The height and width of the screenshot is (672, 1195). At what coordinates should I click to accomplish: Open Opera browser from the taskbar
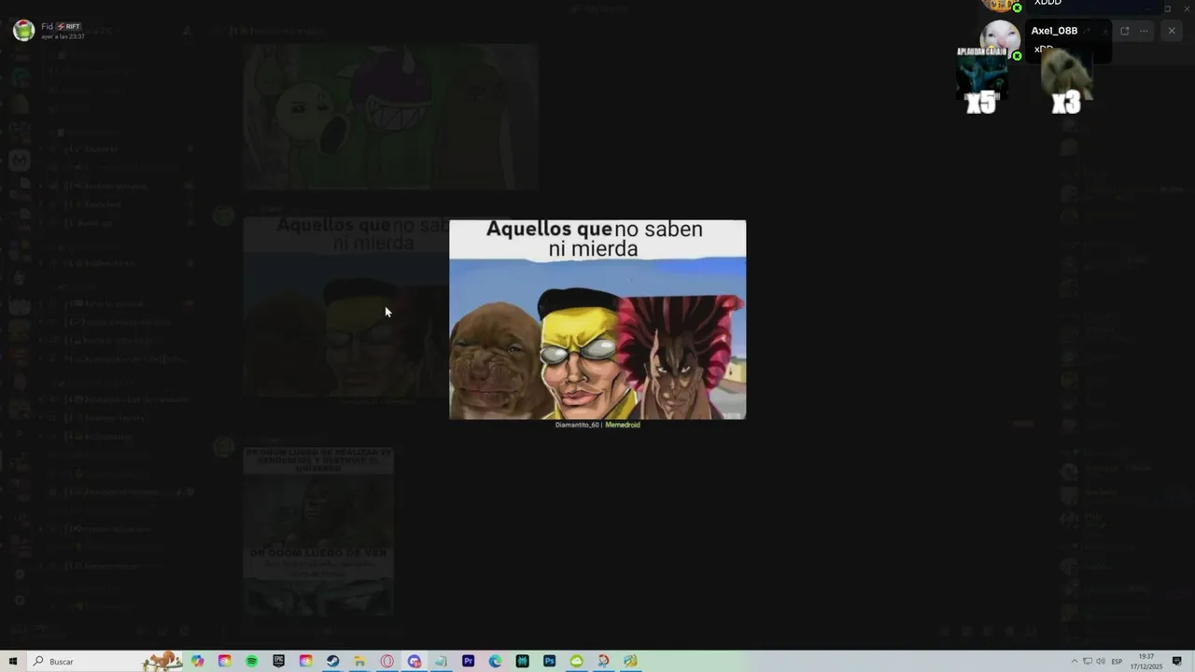(x=387, y=661)
